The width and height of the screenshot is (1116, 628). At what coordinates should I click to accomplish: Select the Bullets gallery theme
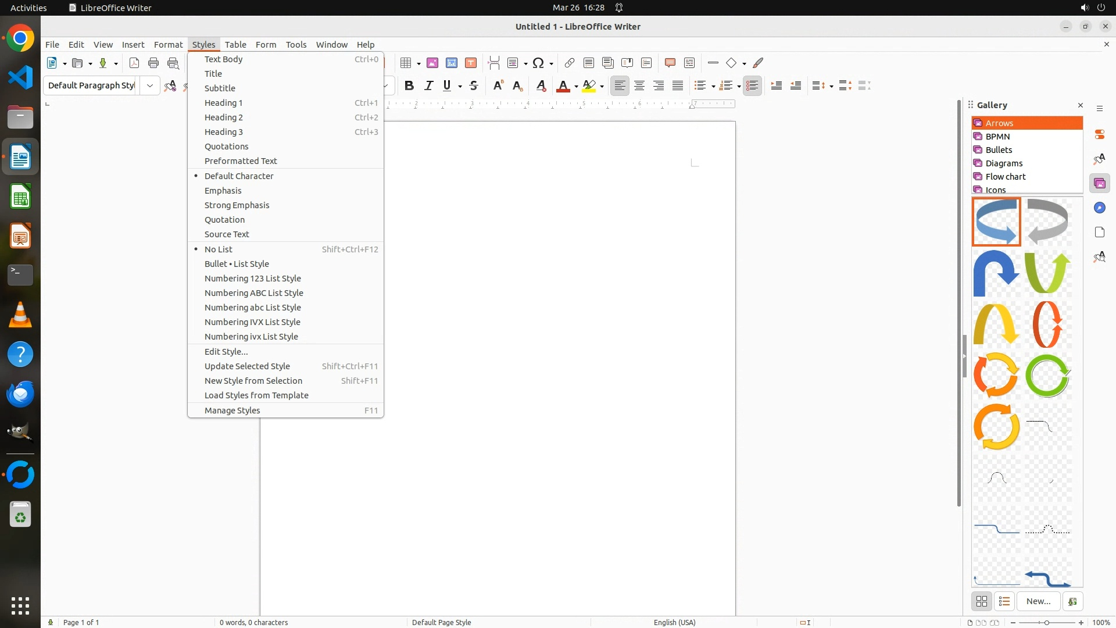pos(999,150)
